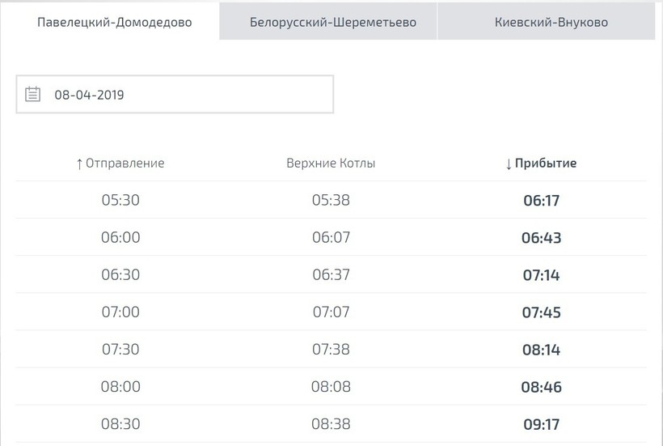
Task: Click the 08:30 departure time
Action: coord(120,423)
